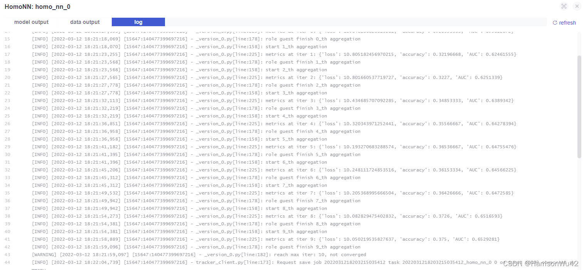Screen dimensions: 584x270
Task: Select log line role guest finish 9_th aggregation
Action: click(196, 247)
